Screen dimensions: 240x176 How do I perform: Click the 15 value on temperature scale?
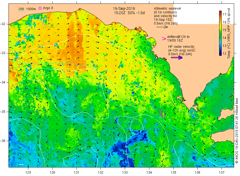224,30
